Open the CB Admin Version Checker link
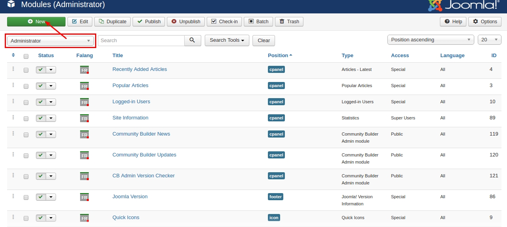 tap(143, 176)
